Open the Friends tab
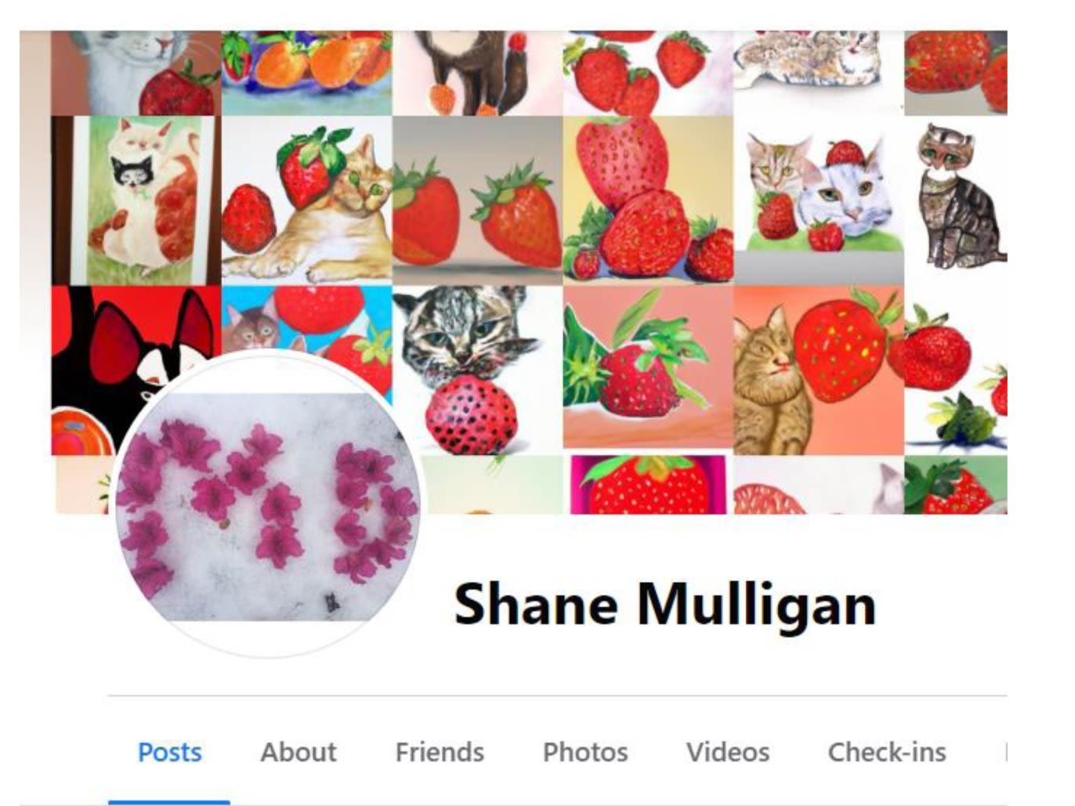Screen dimensions: 1075x806 pyautogui.click(x=440, y=752)
